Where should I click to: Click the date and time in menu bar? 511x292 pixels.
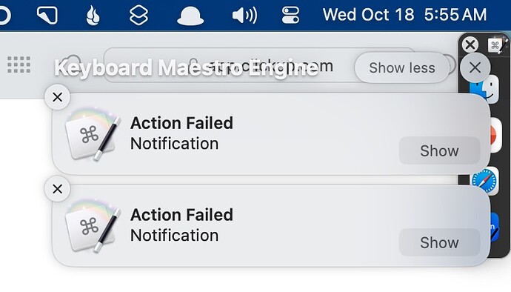(x=405, y=15)
